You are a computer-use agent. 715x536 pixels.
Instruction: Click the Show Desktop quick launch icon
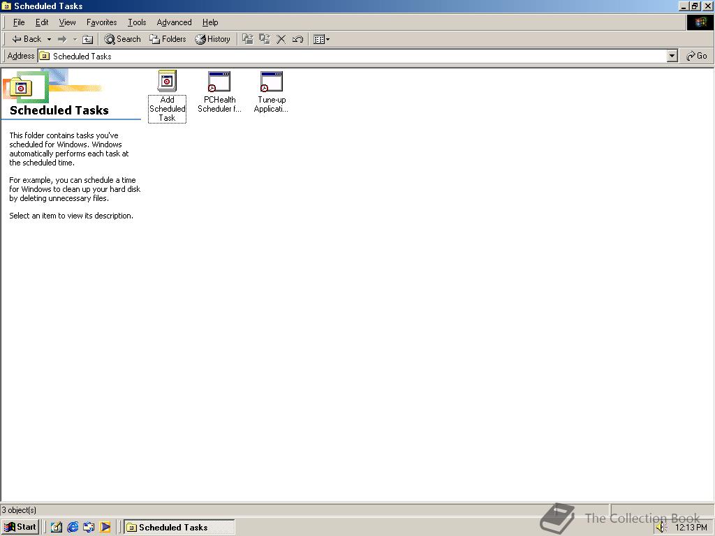[56, 528]
